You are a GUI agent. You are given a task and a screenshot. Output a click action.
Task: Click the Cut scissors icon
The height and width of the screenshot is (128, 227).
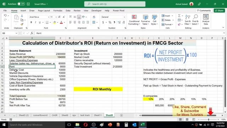pyautogui.click(x=22, y=16)
